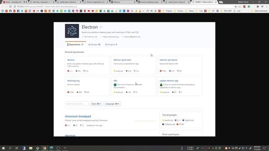
Task: Open the Facebook bookmark icon
Action: tap(18, 11)
